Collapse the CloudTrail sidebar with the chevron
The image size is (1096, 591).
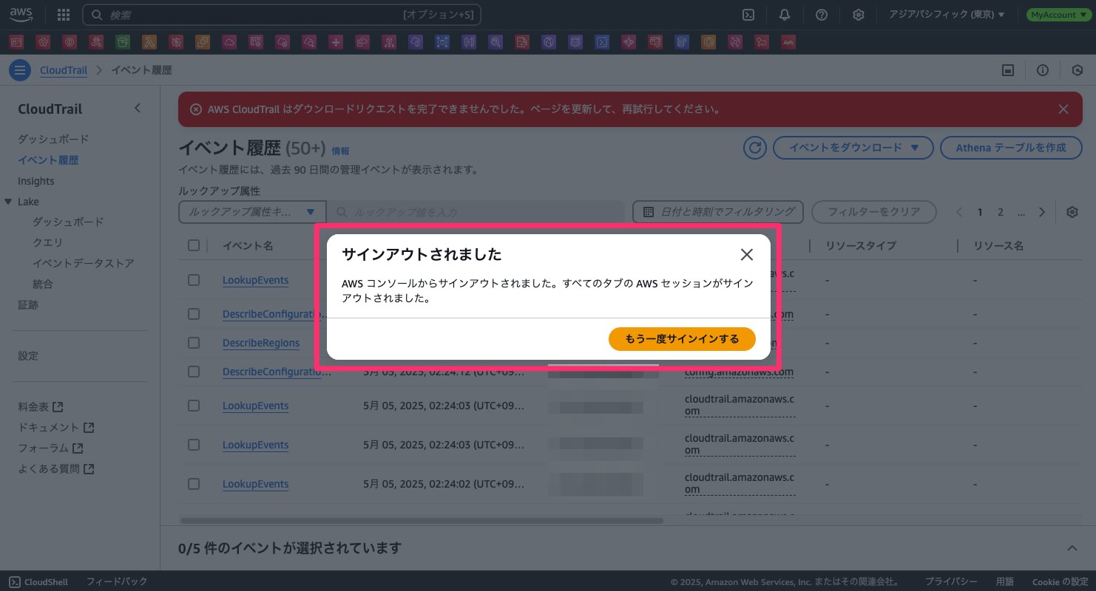tap(137, 109)
